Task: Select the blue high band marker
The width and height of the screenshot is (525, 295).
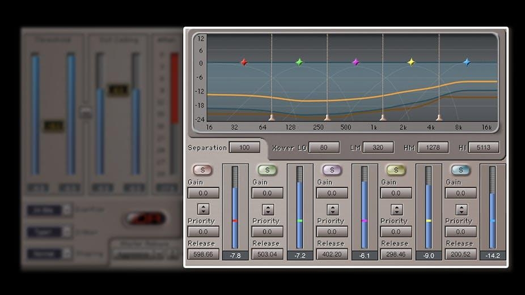Action: [467, 62]
